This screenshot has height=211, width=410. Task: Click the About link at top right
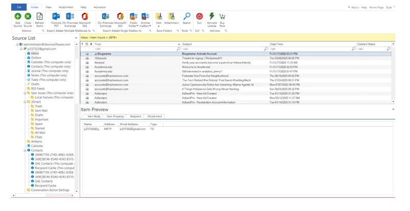pyautogui.click(x=355, y=7)
